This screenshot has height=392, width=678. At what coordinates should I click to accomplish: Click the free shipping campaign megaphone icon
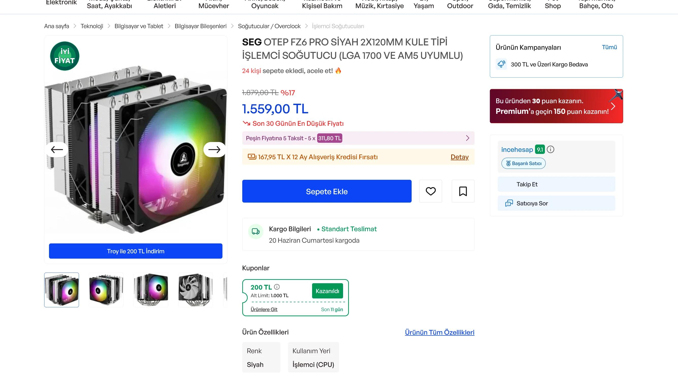point(501,64)
